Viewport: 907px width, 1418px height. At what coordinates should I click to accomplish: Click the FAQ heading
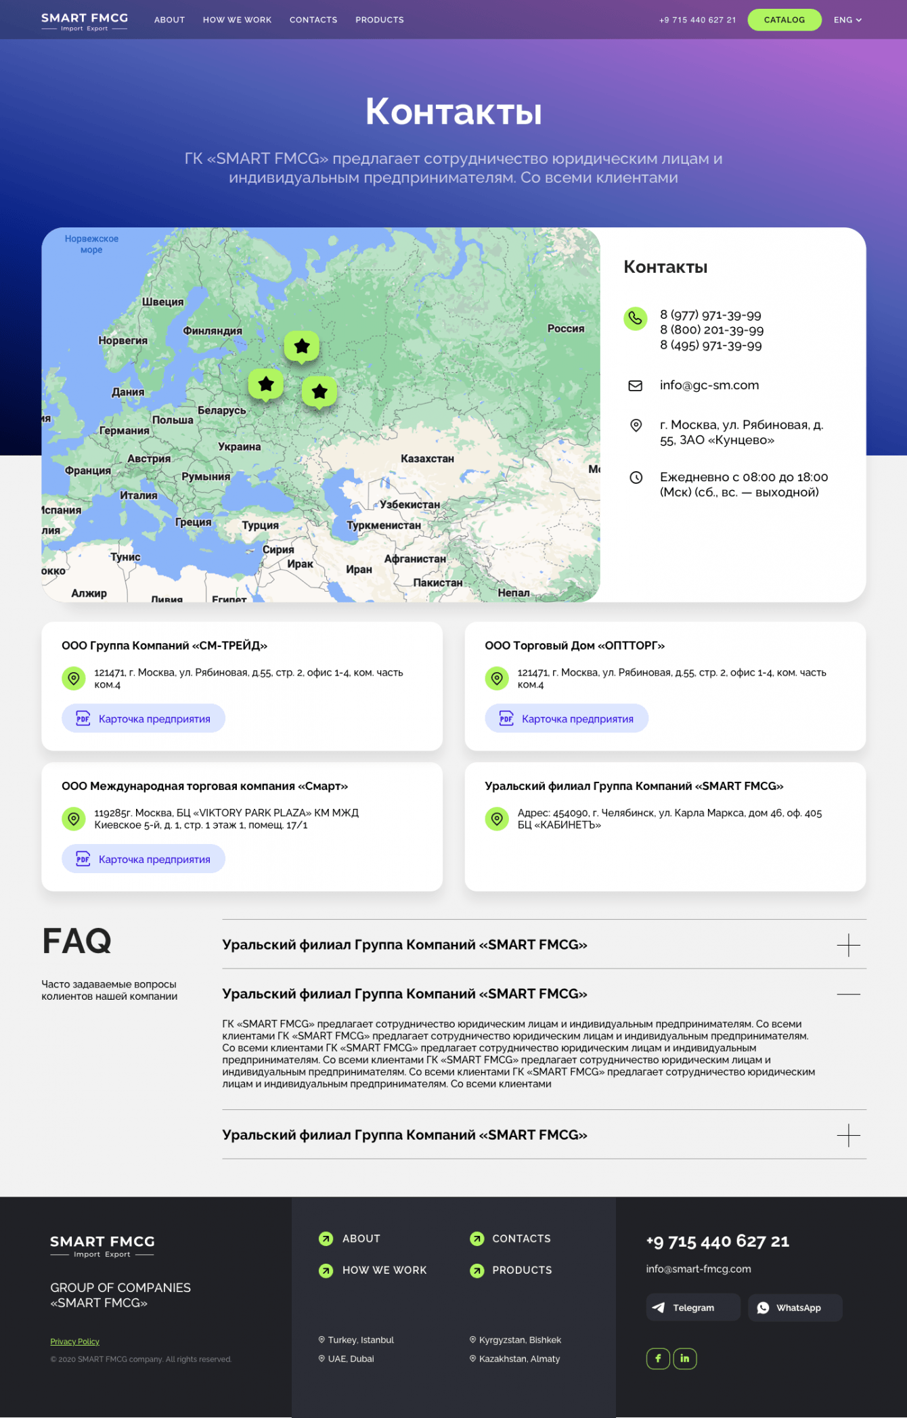(x=76, y=941)
